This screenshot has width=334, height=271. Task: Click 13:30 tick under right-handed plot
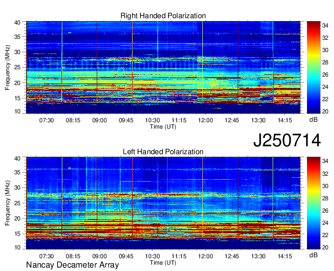pos(258,120)
